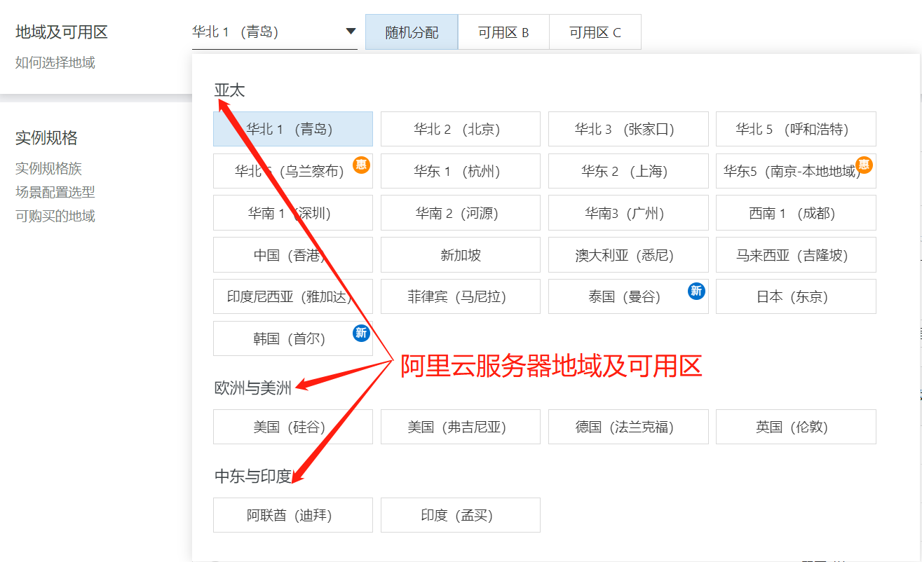Choose region 印度 (孟买)
Image resolution: width=922 pixels, height=562 pixels.
[461, 515]
